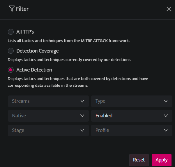Apply the chosen filters
The width and height of the screenshot is (175, 167).
coord(162,160)
